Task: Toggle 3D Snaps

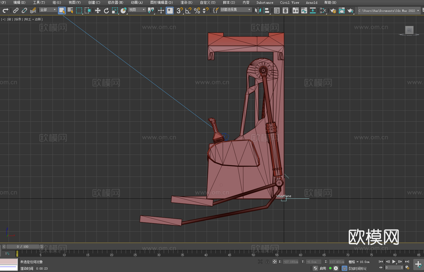Action: coord(180,10)
